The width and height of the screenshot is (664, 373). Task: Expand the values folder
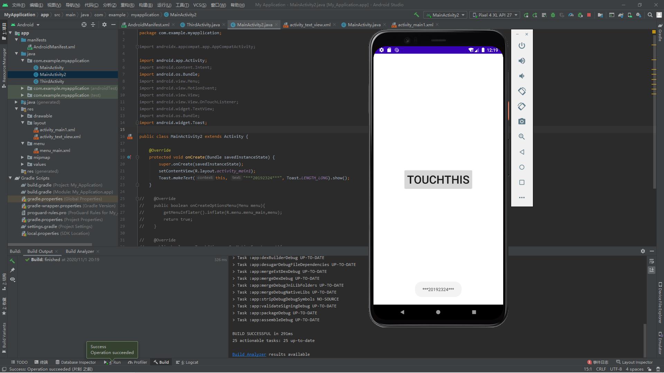click(23, 164)
